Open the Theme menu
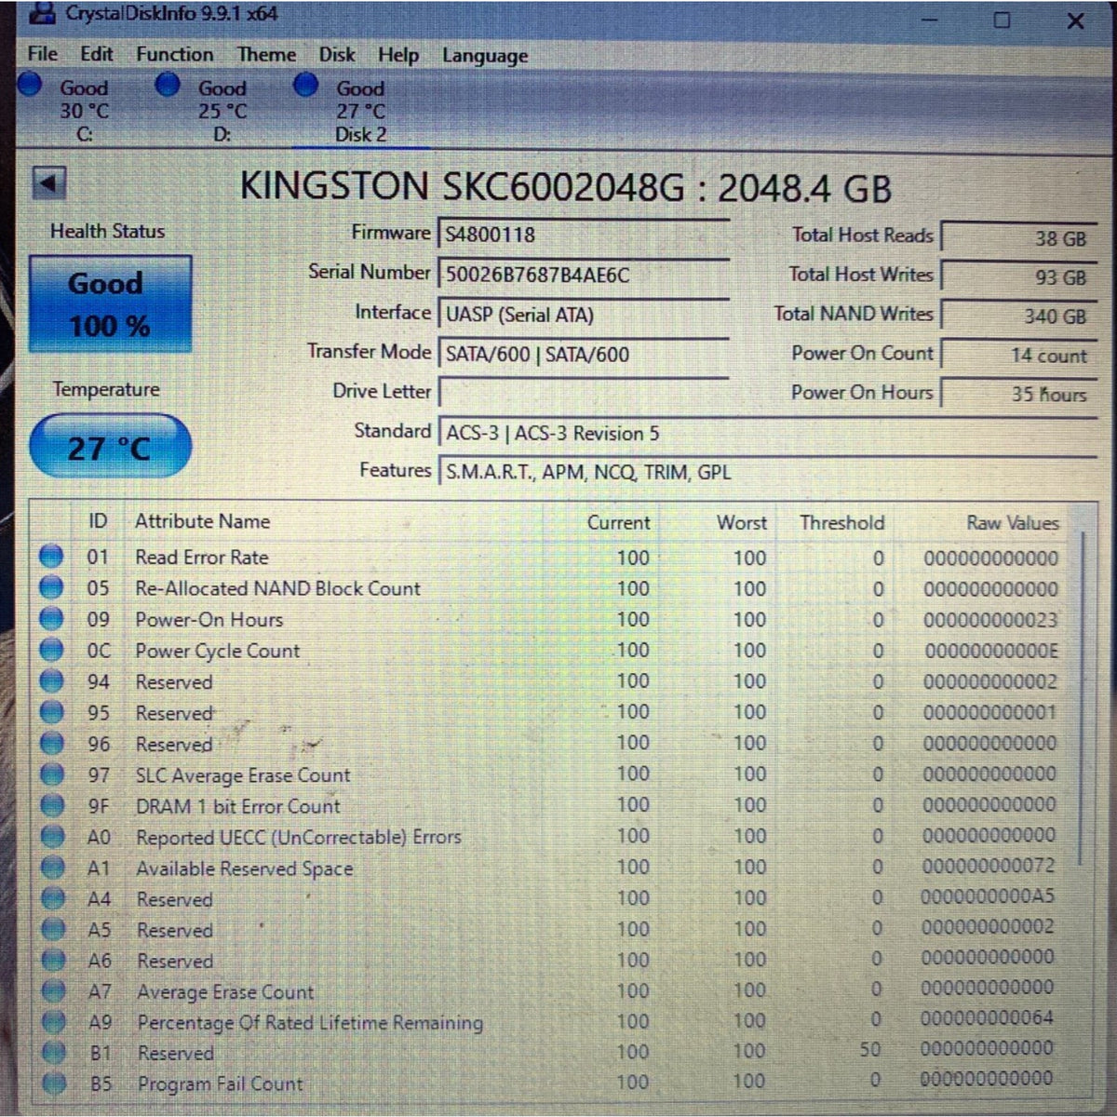1117x1117 pixels. tap(266, 55)
